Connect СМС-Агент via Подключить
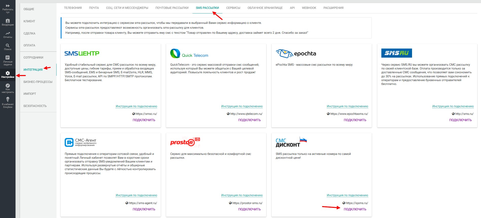481x218 pixels. [144, 209]
